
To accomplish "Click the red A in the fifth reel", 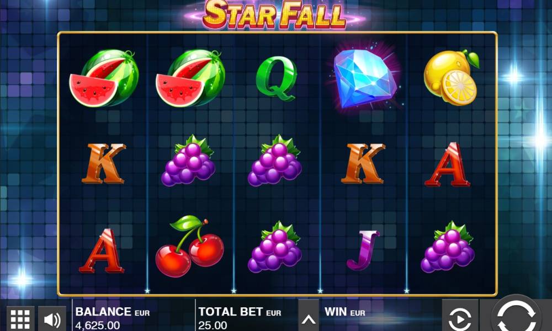I will 447,164.
